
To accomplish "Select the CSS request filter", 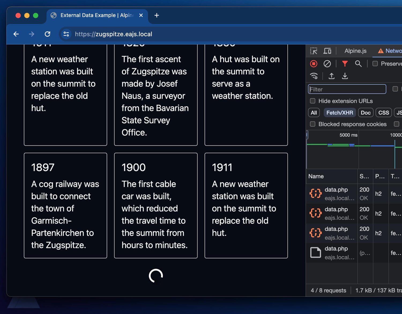I will click(384, 112).
